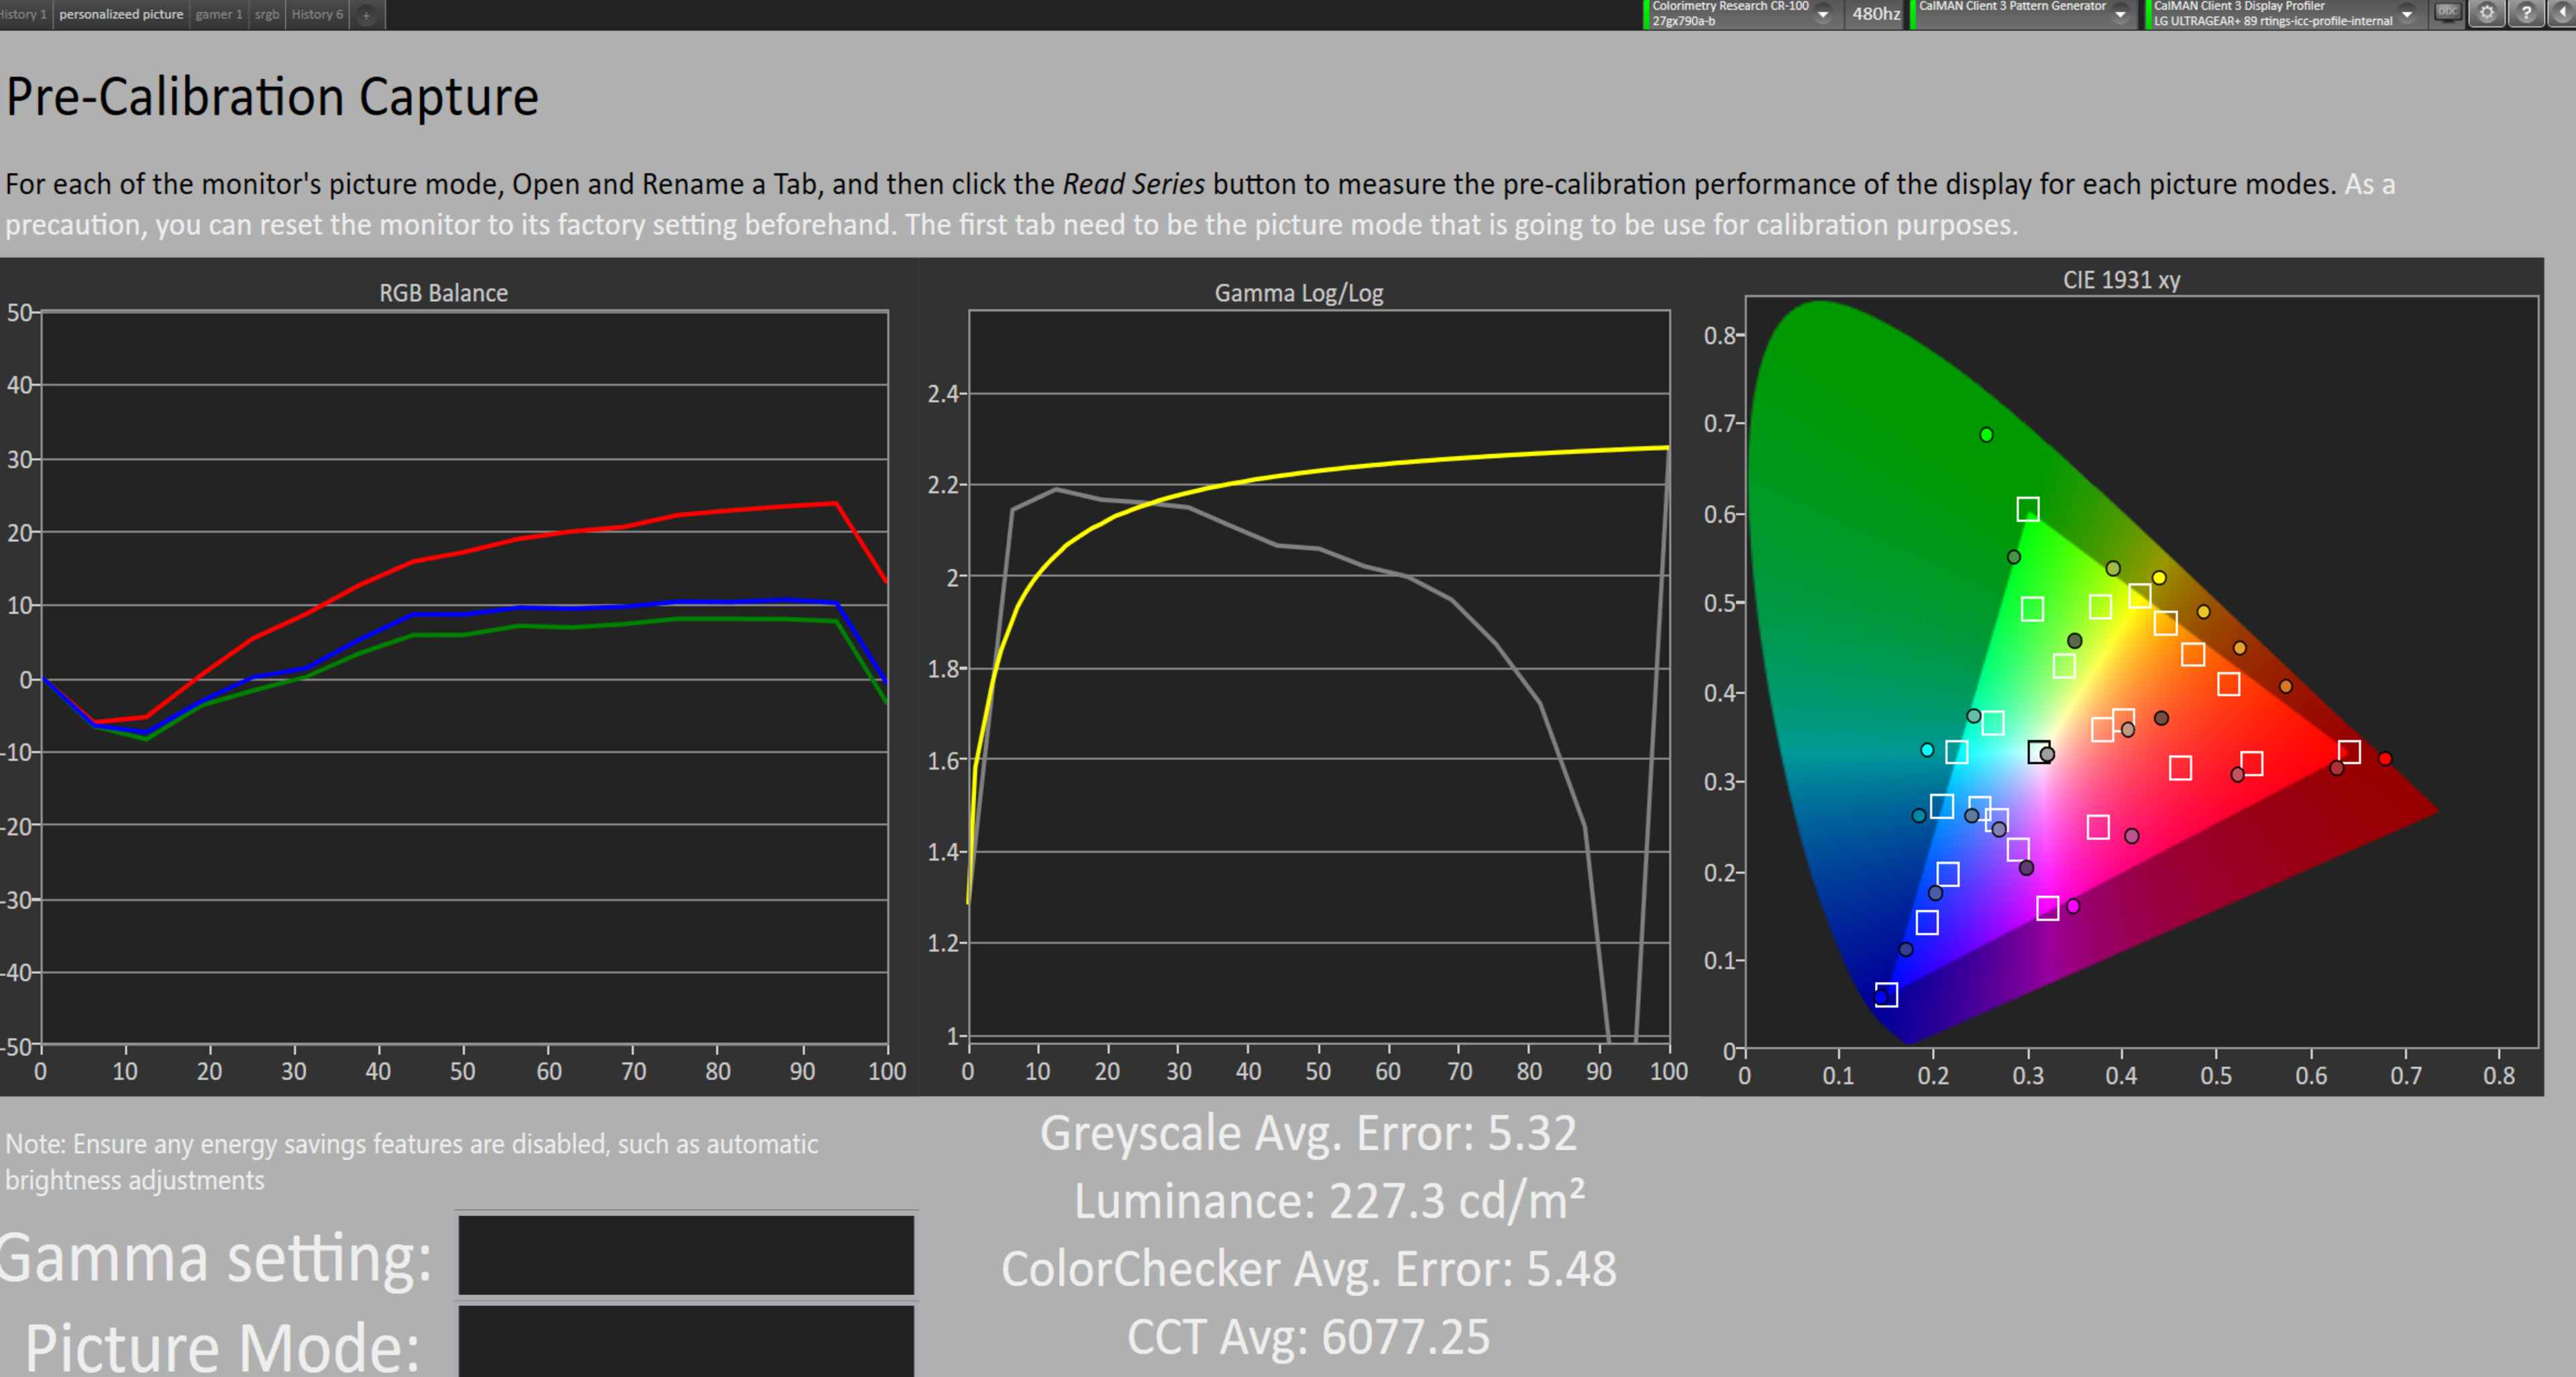Click the RGB Balance chart title
This screenshot has width=2576, height=1377.
pyautogui.click(x=443, y=293)
